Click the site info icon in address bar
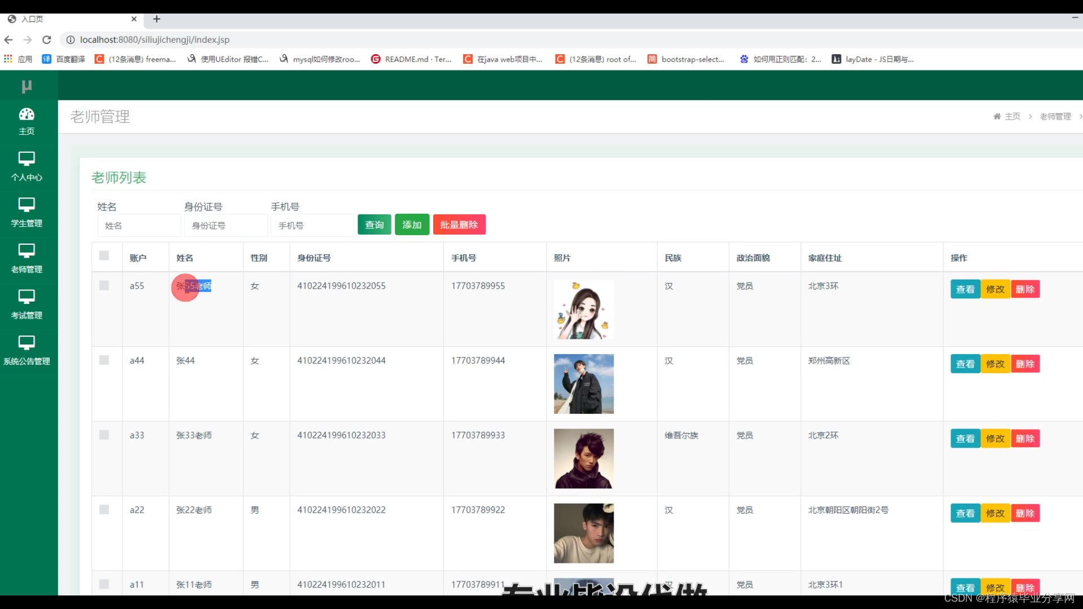The height and width of the screenshot is (609, 1083). (x=71, y=39)
